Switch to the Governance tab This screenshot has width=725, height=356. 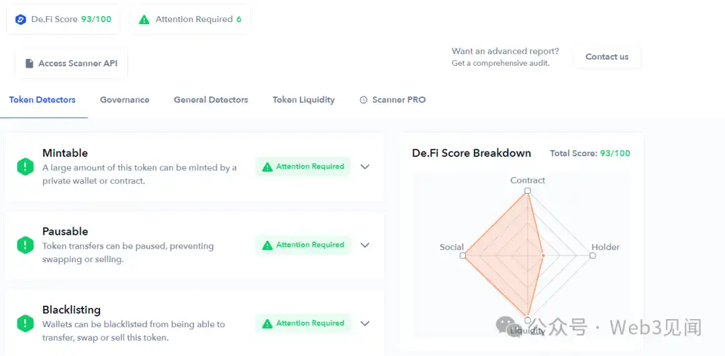pyautogui.click(x=125, y=100)
